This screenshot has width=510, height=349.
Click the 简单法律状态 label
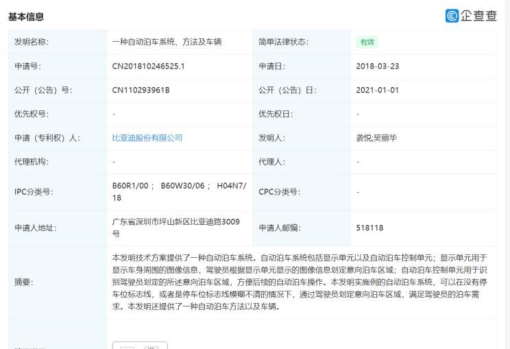click(284, 42)
